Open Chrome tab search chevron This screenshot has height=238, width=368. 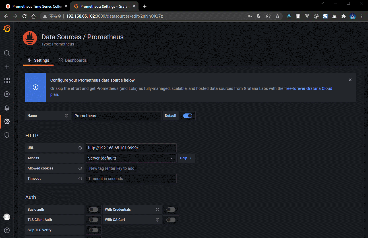(x=322, y=3)
